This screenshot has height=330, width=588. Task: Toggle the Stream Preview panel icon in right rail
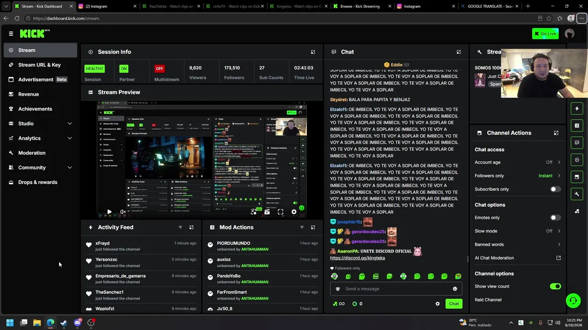(x=577, y=160)
